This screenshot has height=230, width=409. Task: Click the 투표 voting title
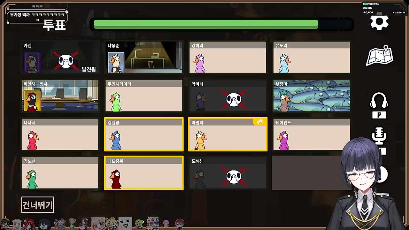tap(54, 25)
